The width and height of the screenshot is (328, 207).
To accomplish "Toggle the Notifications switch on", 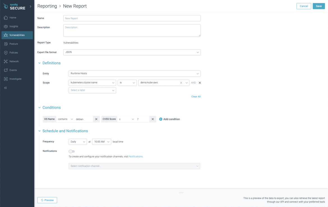I will pyautogui.click(x=71, y=151).
